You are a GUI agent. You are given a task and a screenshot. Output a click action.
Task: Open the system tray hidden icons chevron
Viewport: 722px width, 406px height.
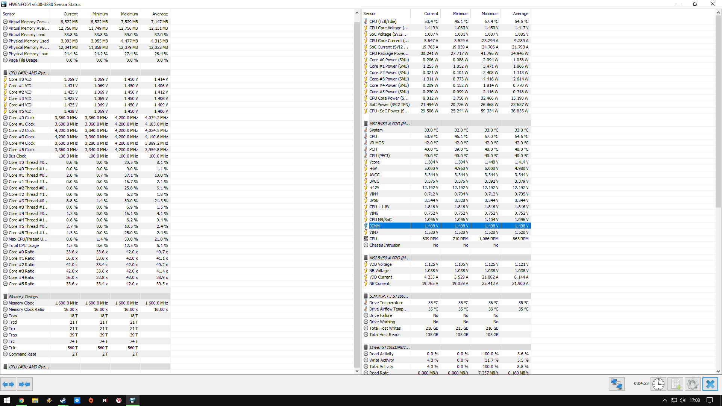664,400
